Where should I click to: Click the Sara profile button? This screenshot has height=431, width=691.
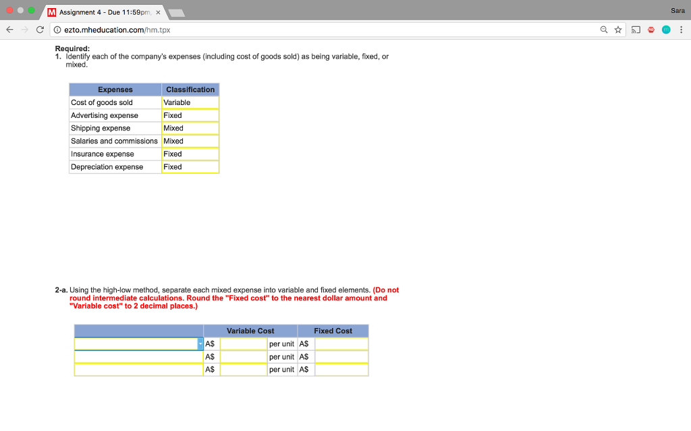[678, 11]
